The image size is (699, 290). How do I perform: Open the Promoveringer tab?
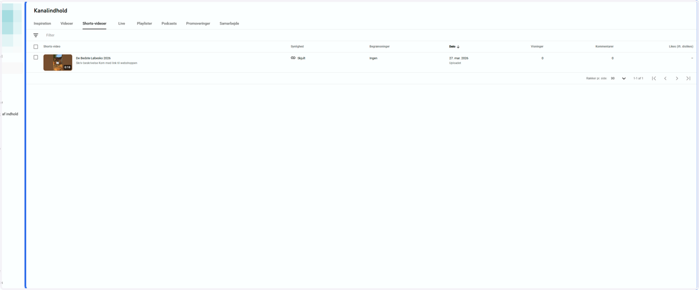[x=198, y=23]
